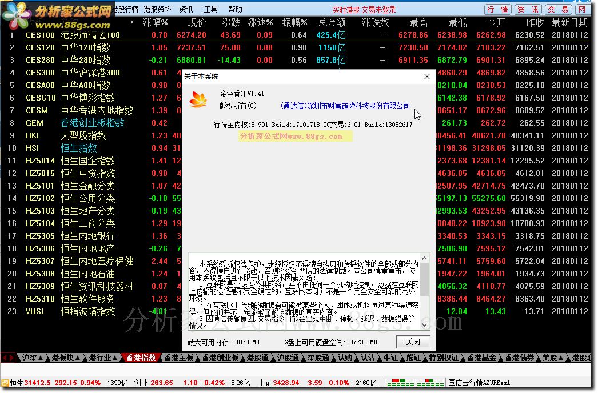Click the right red arrow before the bottom tabs
This screenshot has height=393, width=598.
pos(12,358)
